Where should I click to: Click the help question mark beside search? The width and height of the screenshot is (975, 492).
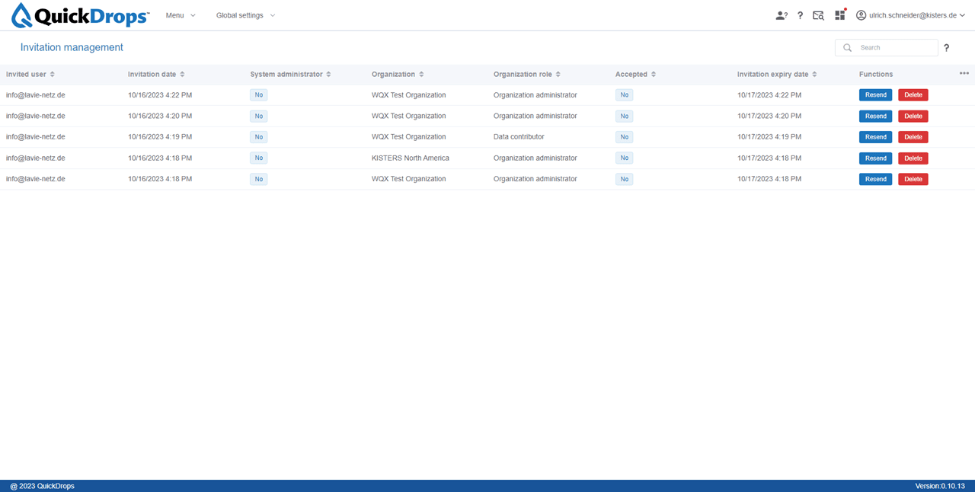[x=947, y=48]
